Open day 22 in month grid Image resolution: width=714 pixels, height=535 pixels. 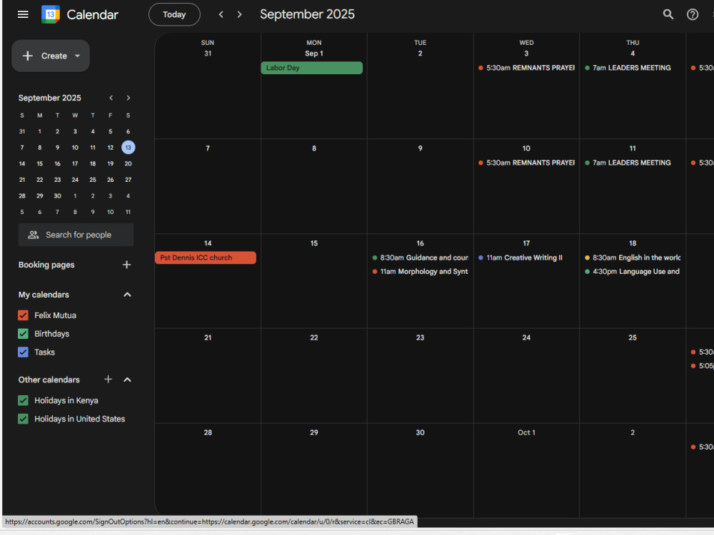[313, 337]
